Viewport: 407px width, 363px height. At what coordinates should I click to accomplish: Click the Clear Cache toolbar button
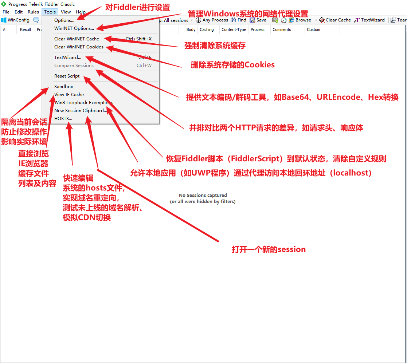click(335, 20)
